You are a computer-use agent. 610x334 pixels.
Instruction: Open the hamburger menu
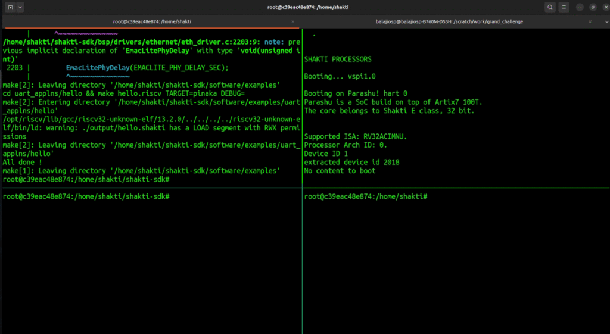[564, 7]
